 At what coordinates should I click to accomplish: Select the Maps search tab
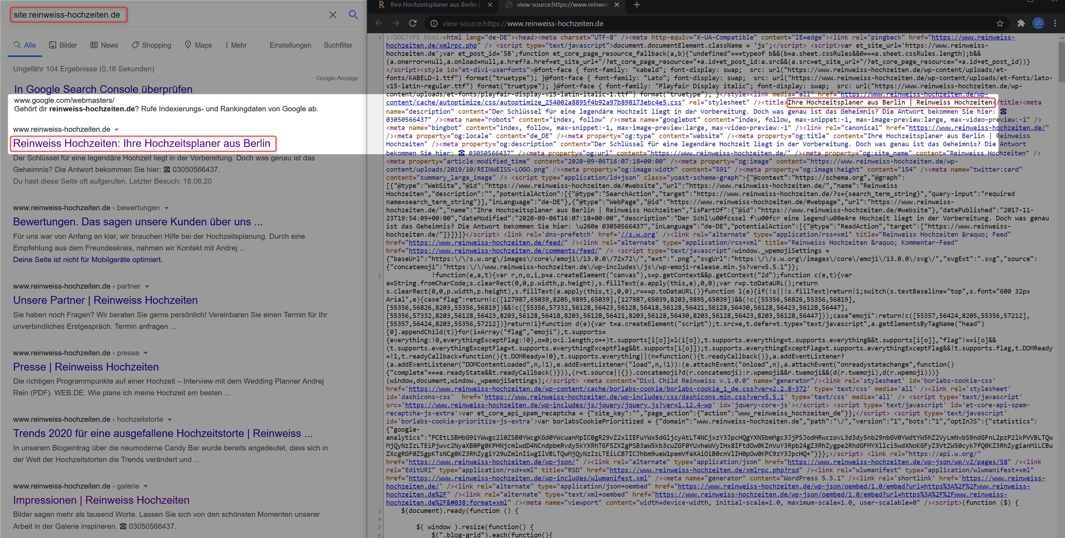(x=198, y=45)
